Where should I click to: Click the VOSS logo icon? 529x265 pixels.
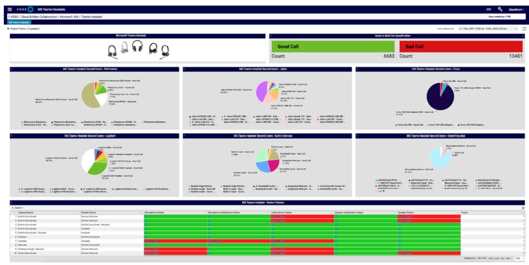coord(30,9)
